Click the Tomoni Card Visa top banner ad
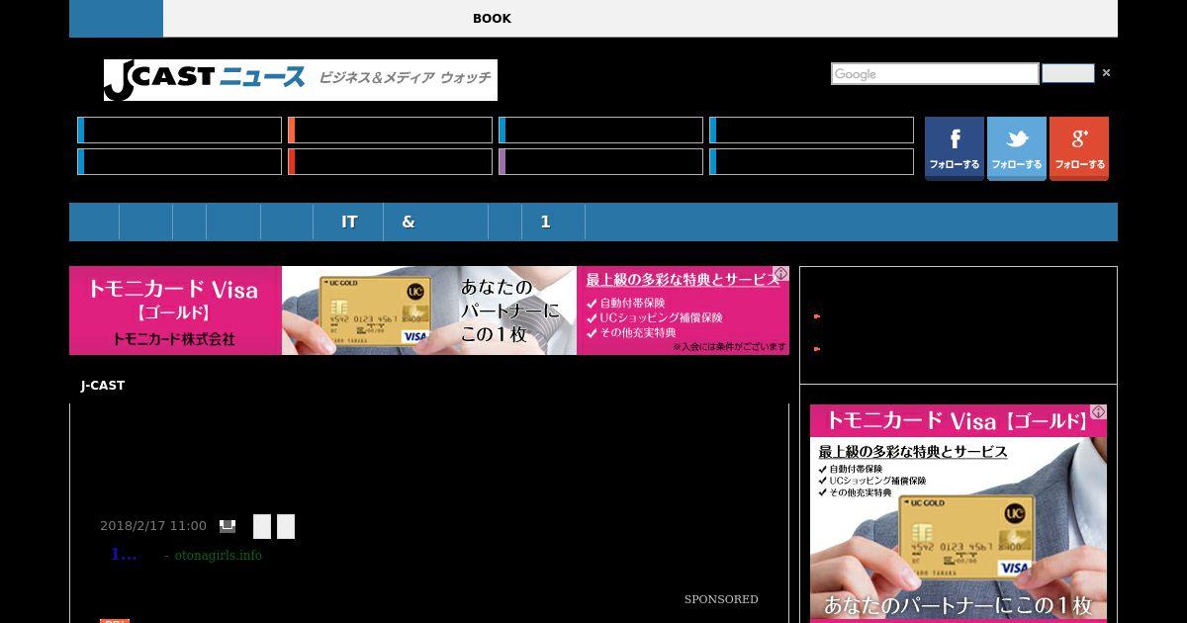The height and width of the screenshot is (623, 1187). tap(429, 311)
